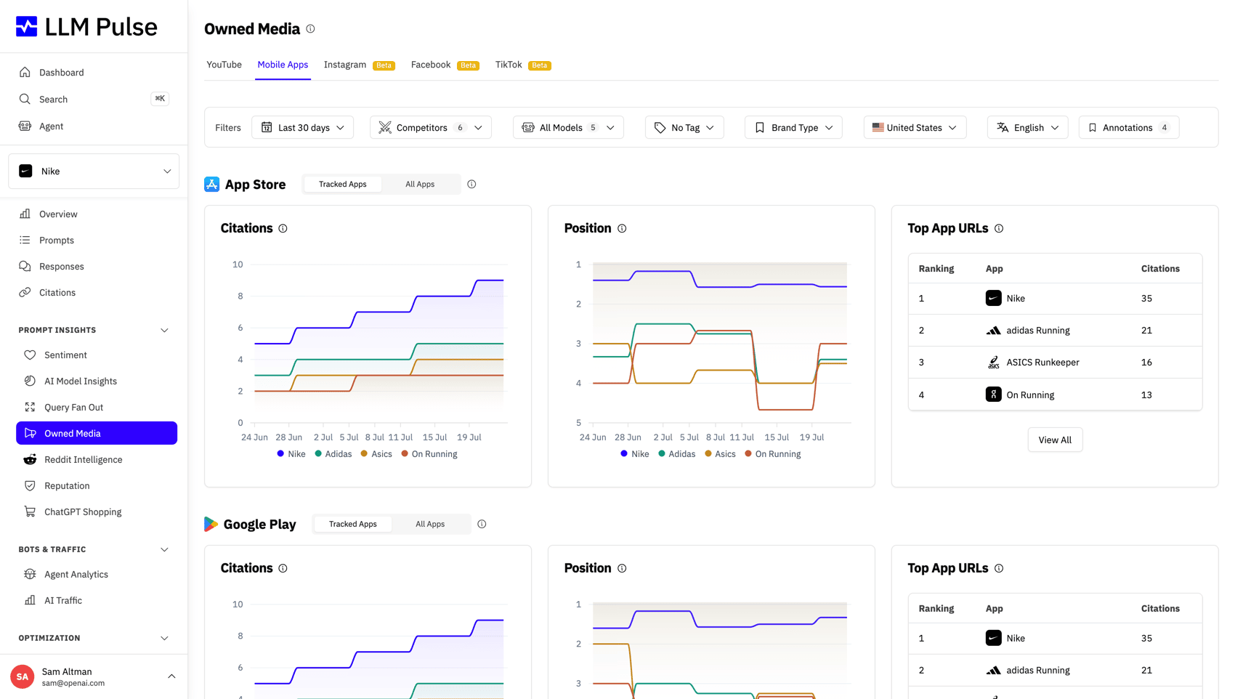
Task: Click the Nike app icon in App Store table
Action: tap(993, 299)
